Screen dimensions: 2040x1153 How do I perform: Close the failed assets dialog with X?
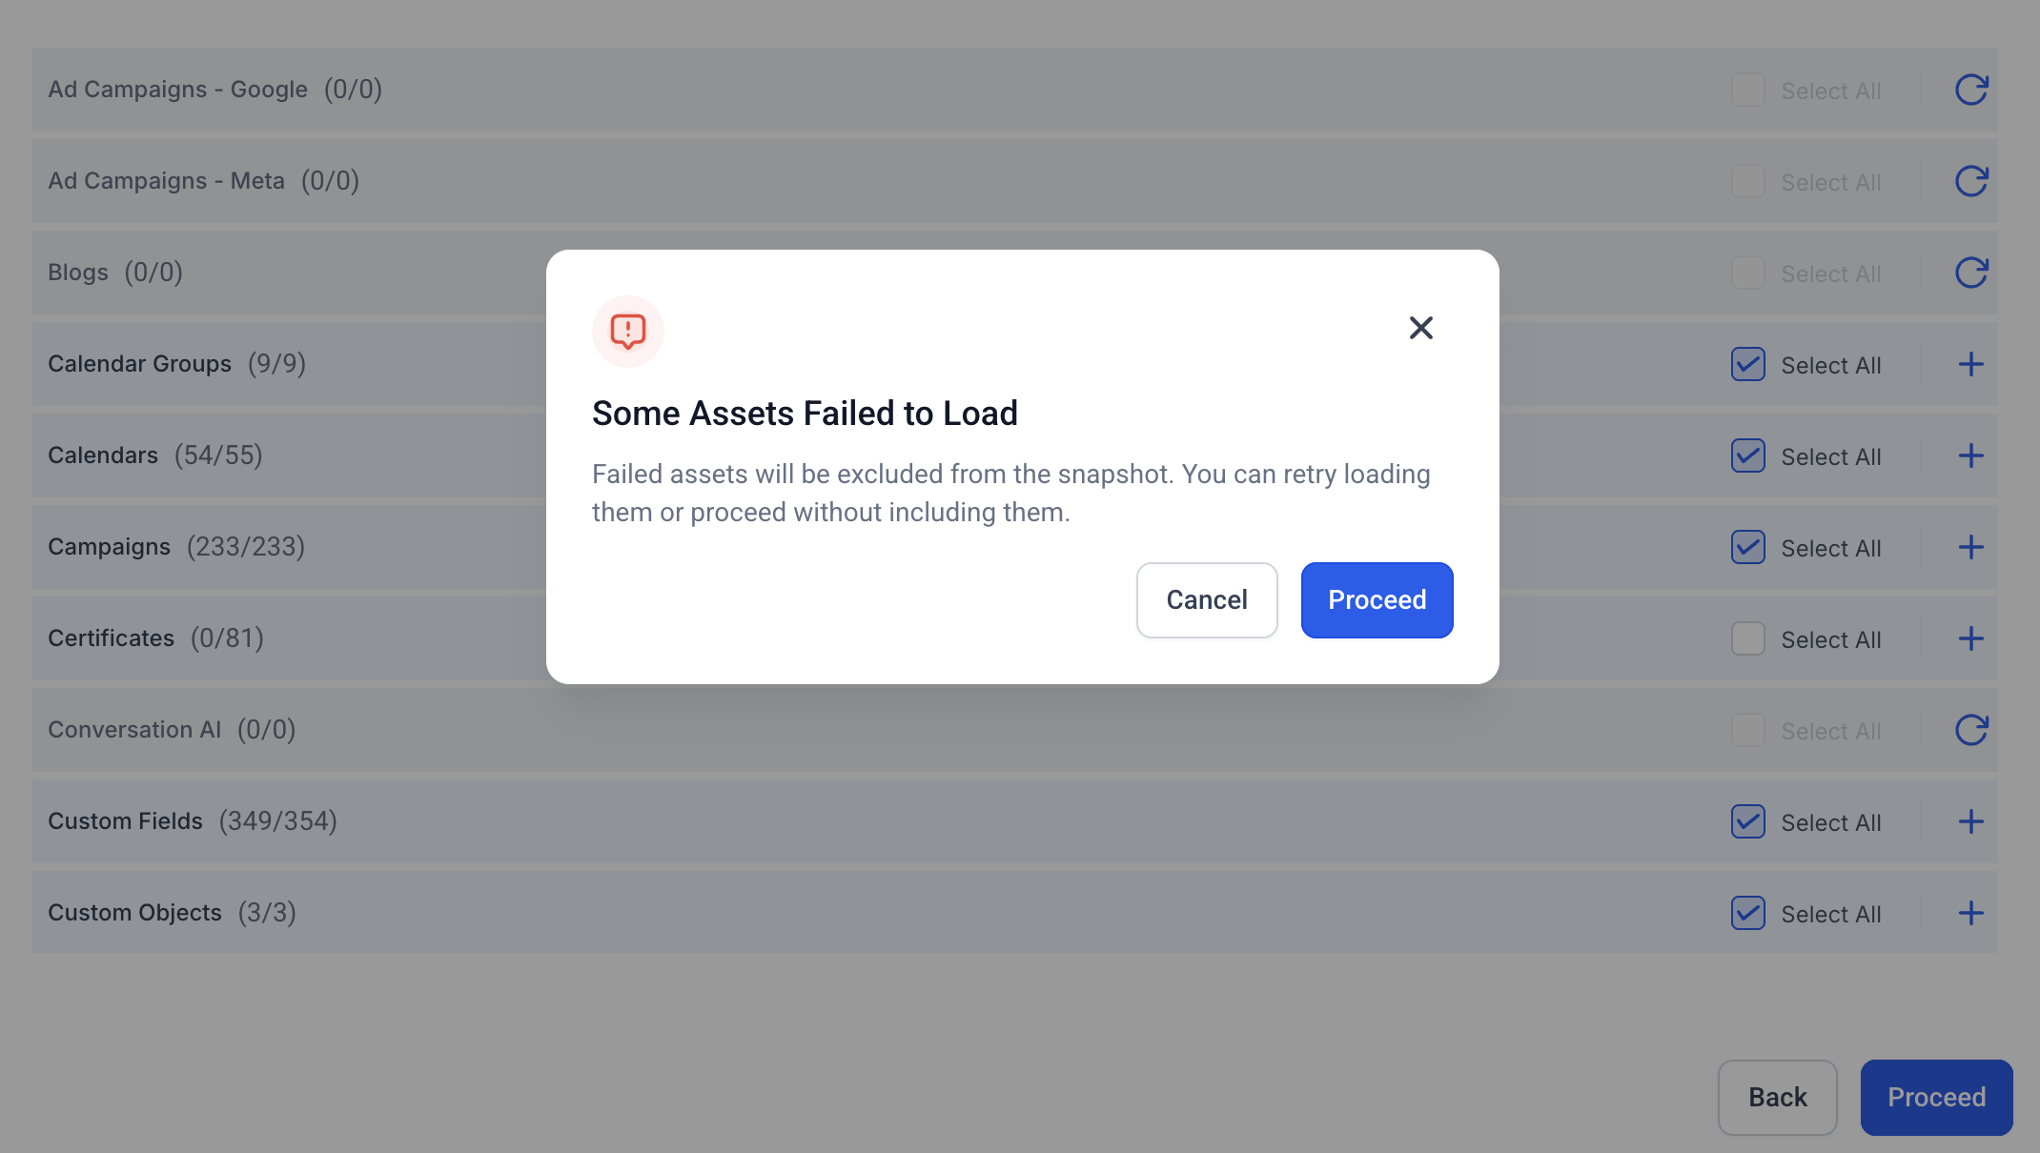point(1420,328)
